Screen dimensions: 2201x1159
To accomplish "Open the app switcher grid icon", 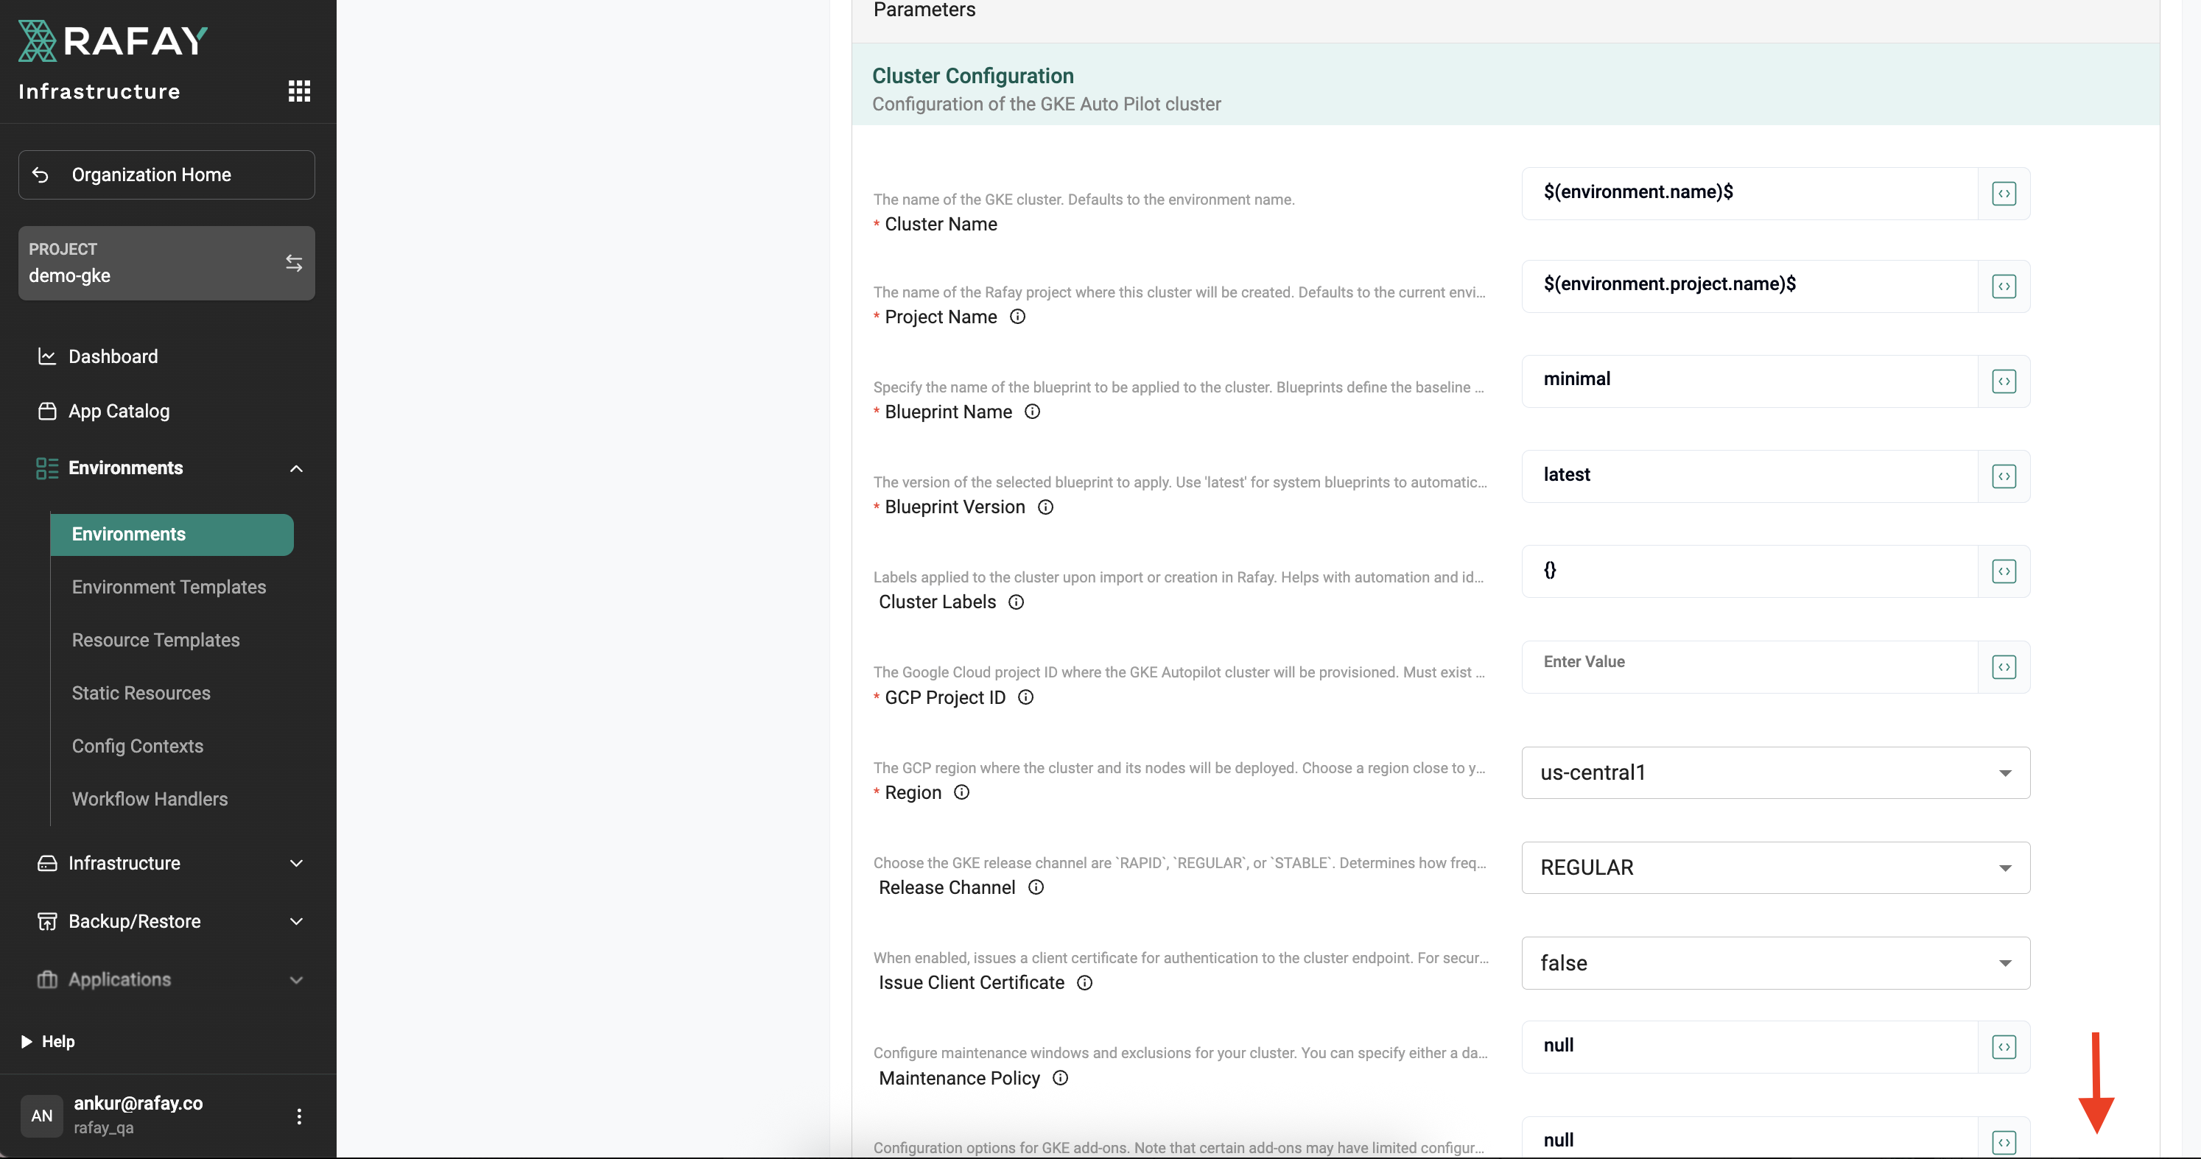I will coord(299,91).
